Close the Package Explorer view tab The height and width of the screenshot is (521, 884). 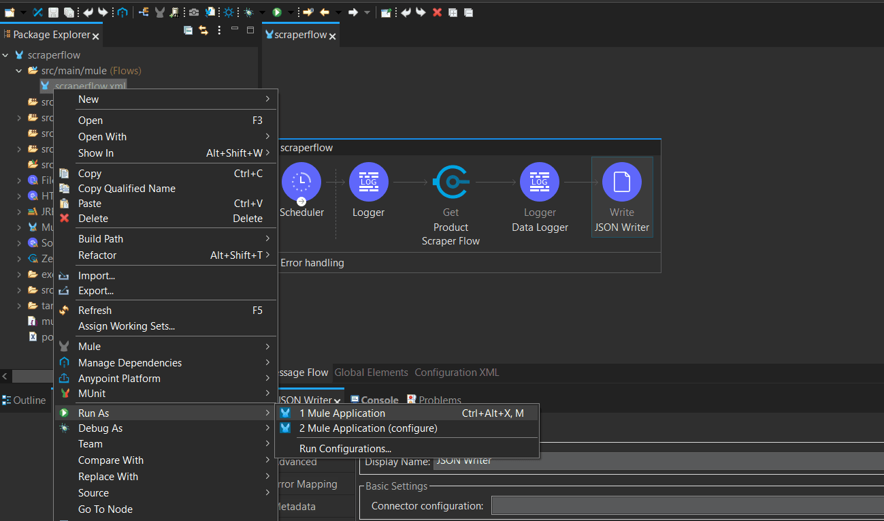coord(96,36)
